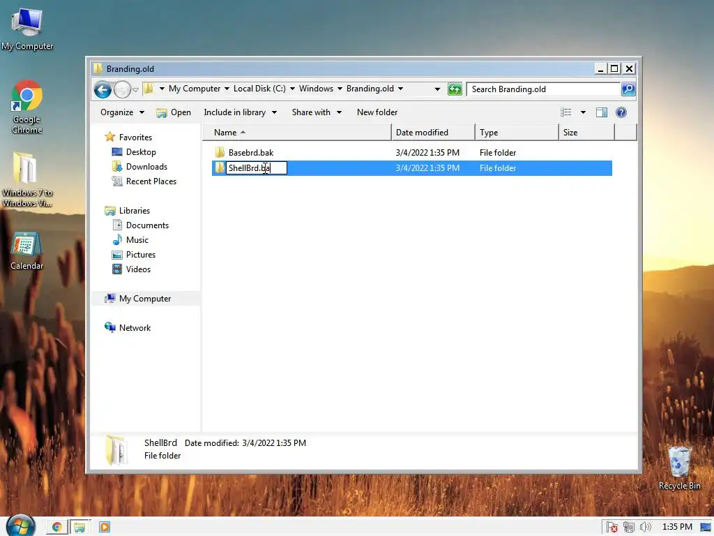Click the 1:35 PM taskbar clock
The height and width of the screenshot is (536, 714).
tap(676, 527)
